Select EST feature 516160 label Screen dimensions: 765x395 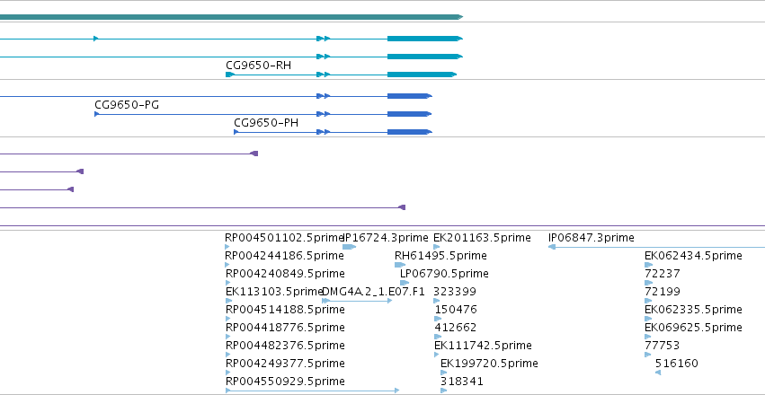pos(677,364)
